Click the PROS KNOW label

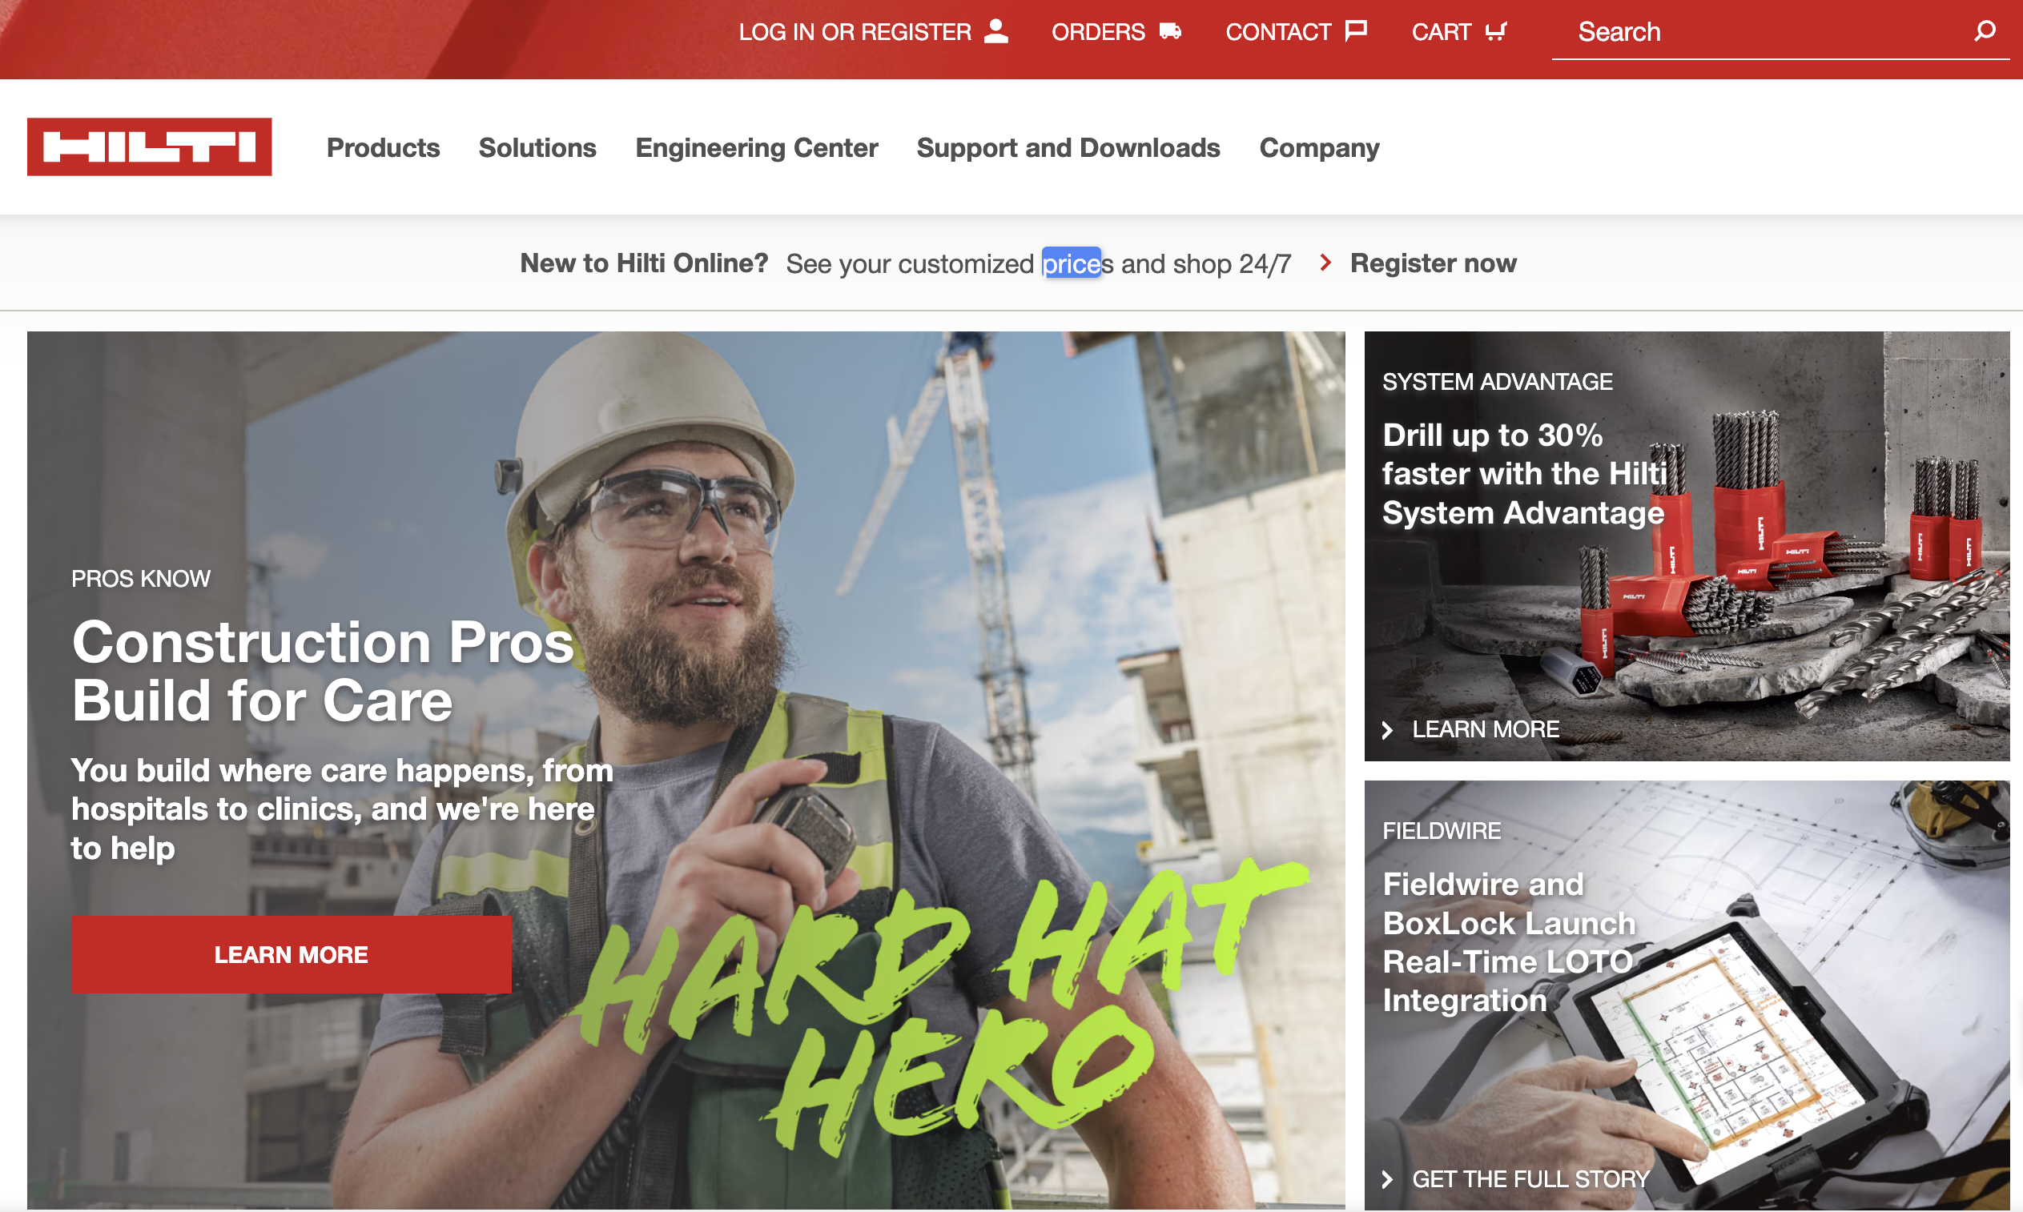pyautogui.click(x=140, y=578)
